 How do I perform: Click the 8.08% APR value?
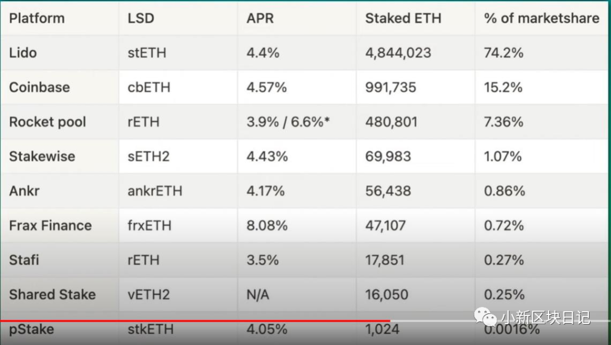[x=267, y=226]
